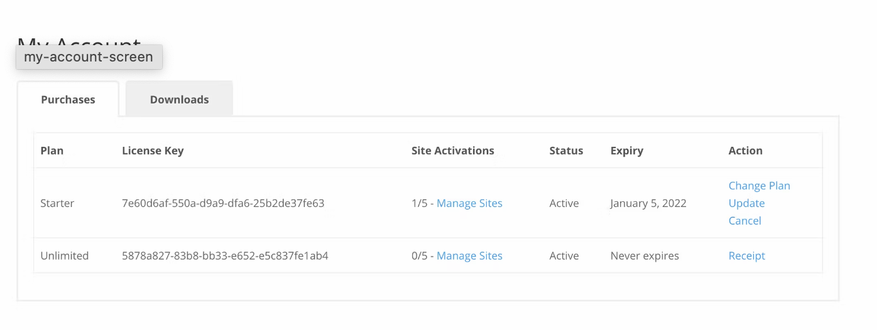Click the Unlimited license key text

(225, 256)
